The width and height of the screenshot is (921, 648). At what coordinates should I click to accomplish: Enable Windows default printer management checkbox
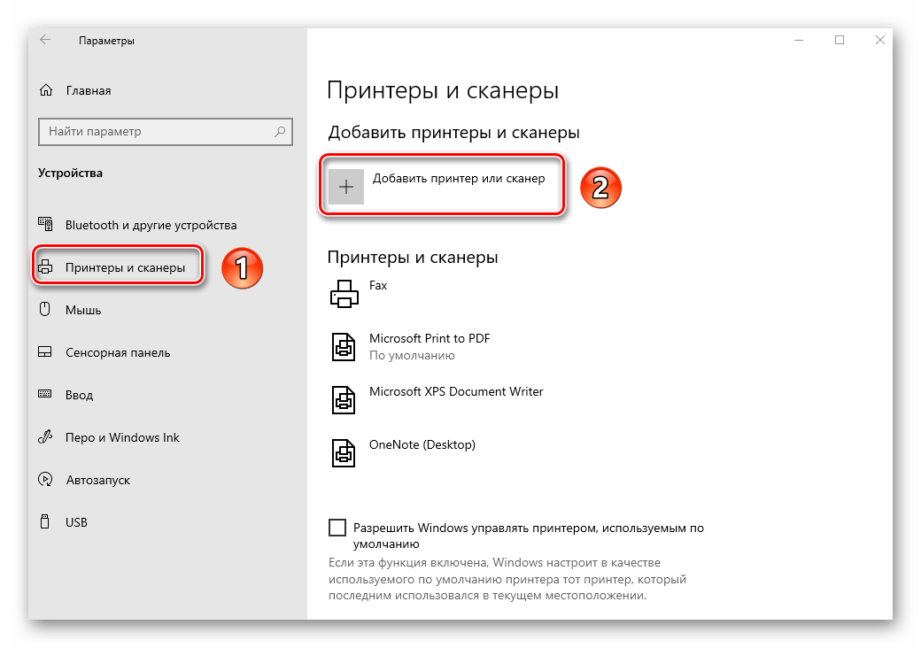337,528
